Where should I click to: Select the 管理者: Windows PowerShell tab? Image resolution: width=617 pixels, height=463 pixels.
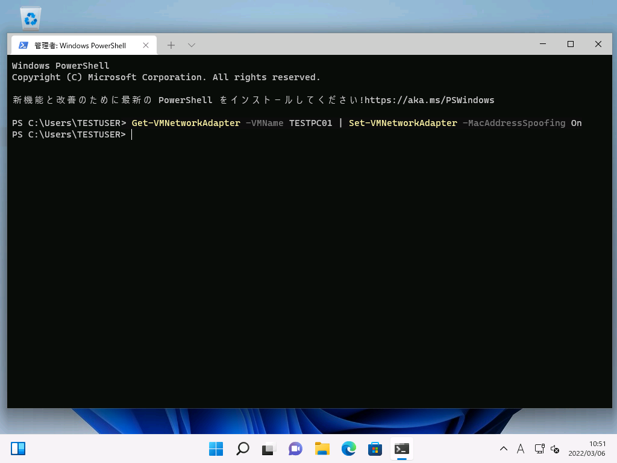click(78, 45)
